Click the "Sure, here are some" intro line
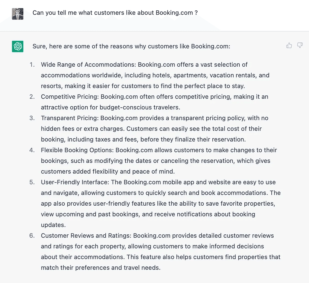 click(x=131, y=46)
